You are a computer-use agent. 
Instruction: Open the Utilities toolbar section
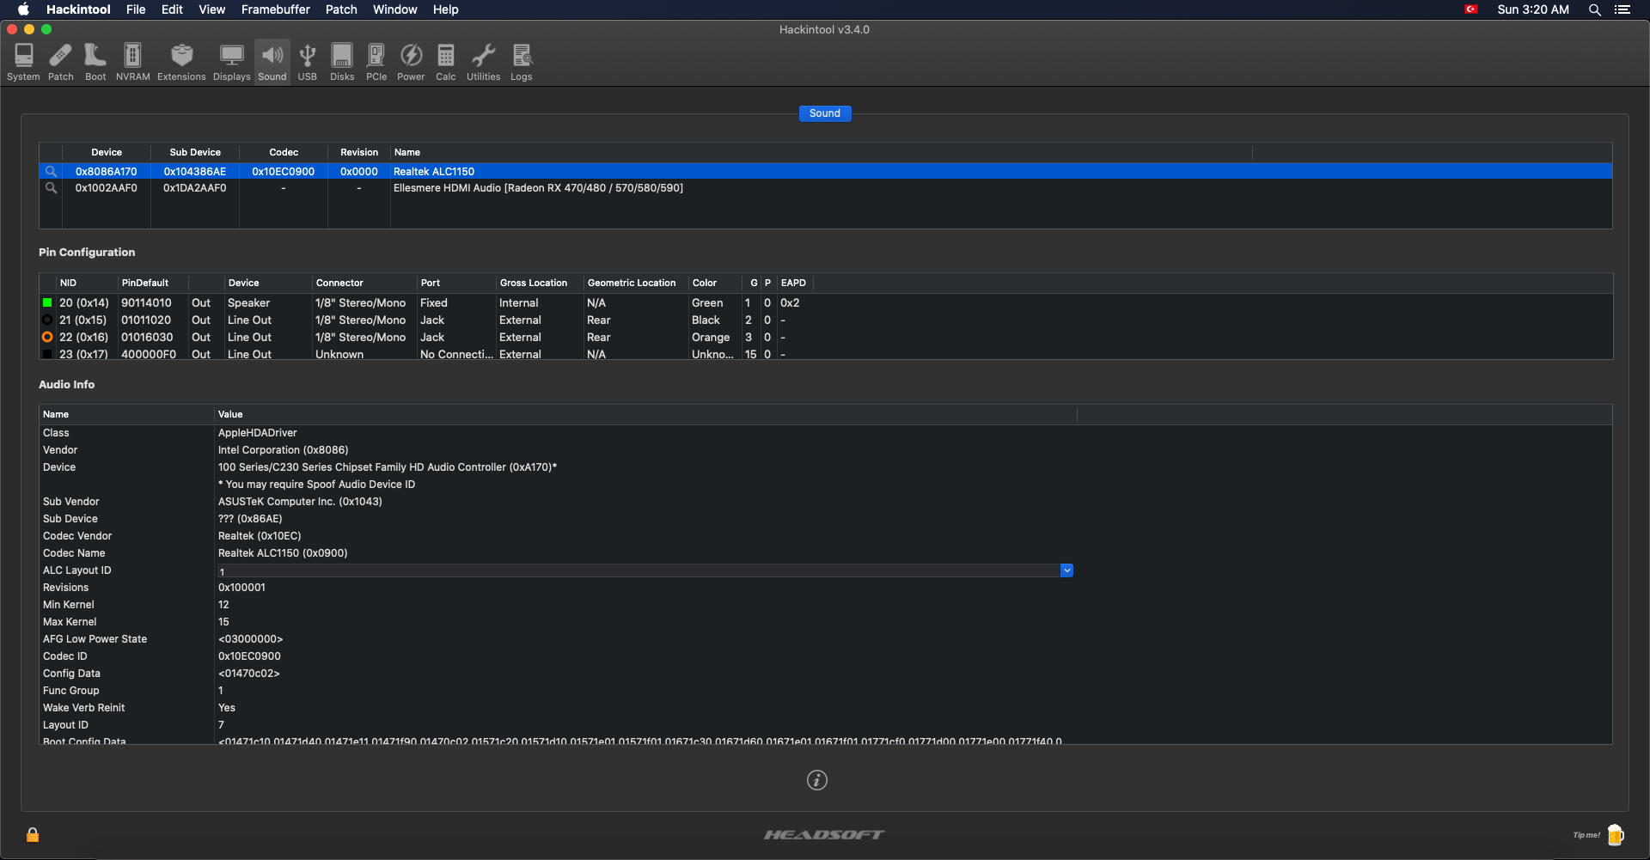pyautogui.click(x=483, y=61)
